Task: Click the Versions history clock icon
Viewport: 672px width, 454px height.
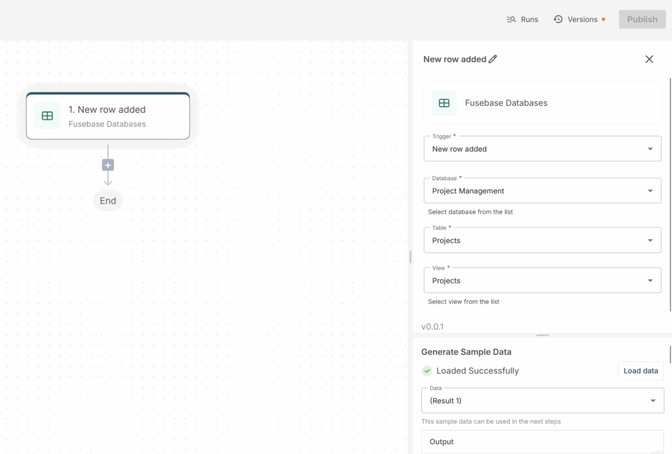Action: [558, 20]
